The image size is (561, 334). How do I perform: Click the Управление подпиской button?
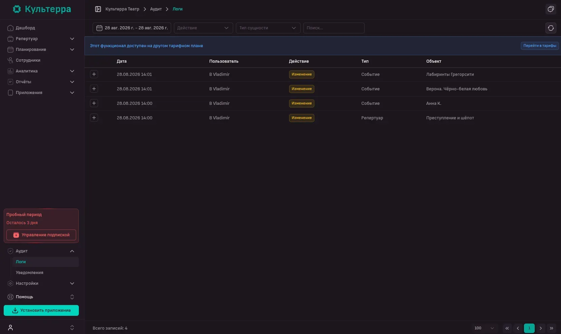(x=41, y=235)
